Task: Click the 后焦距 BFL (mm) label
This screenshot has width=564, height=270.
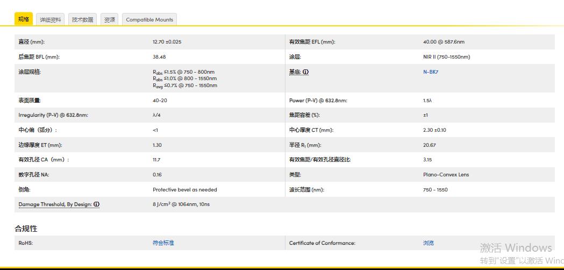Action: pyautogui.click(x=39, y=57)
